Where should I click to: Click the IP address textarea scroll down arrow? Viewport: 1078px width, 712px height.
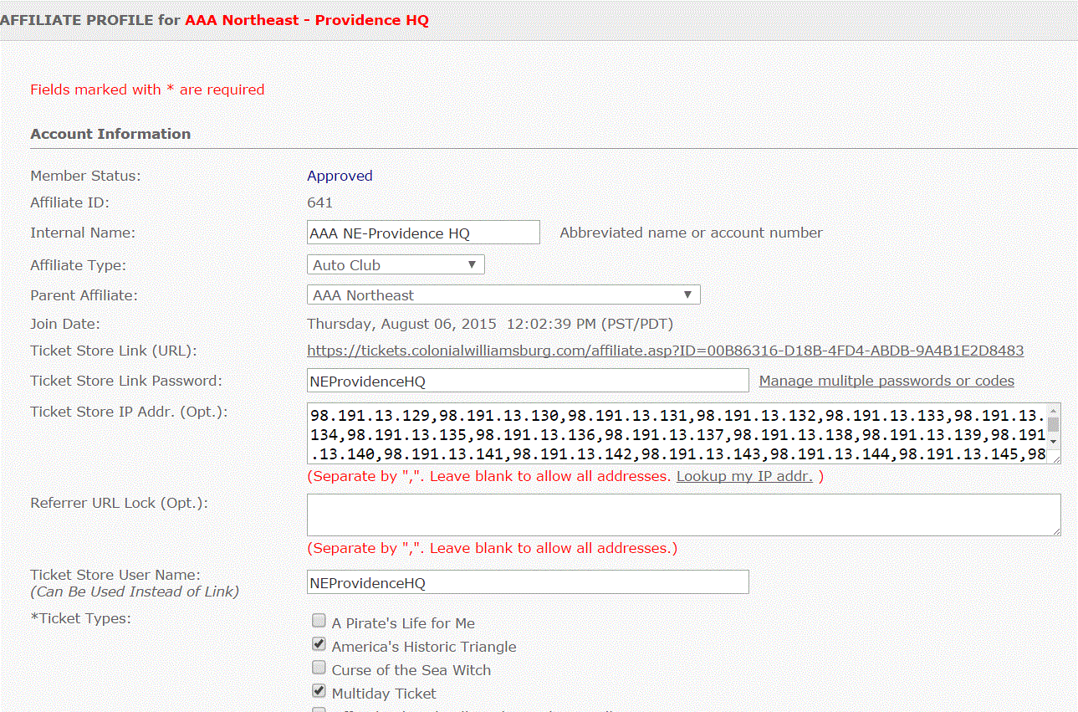pyautogui.click(x=1054, y=441)
